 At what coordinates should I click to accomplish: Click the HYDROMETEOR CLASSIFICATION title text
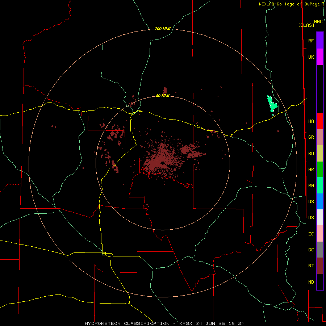[127, 323]
